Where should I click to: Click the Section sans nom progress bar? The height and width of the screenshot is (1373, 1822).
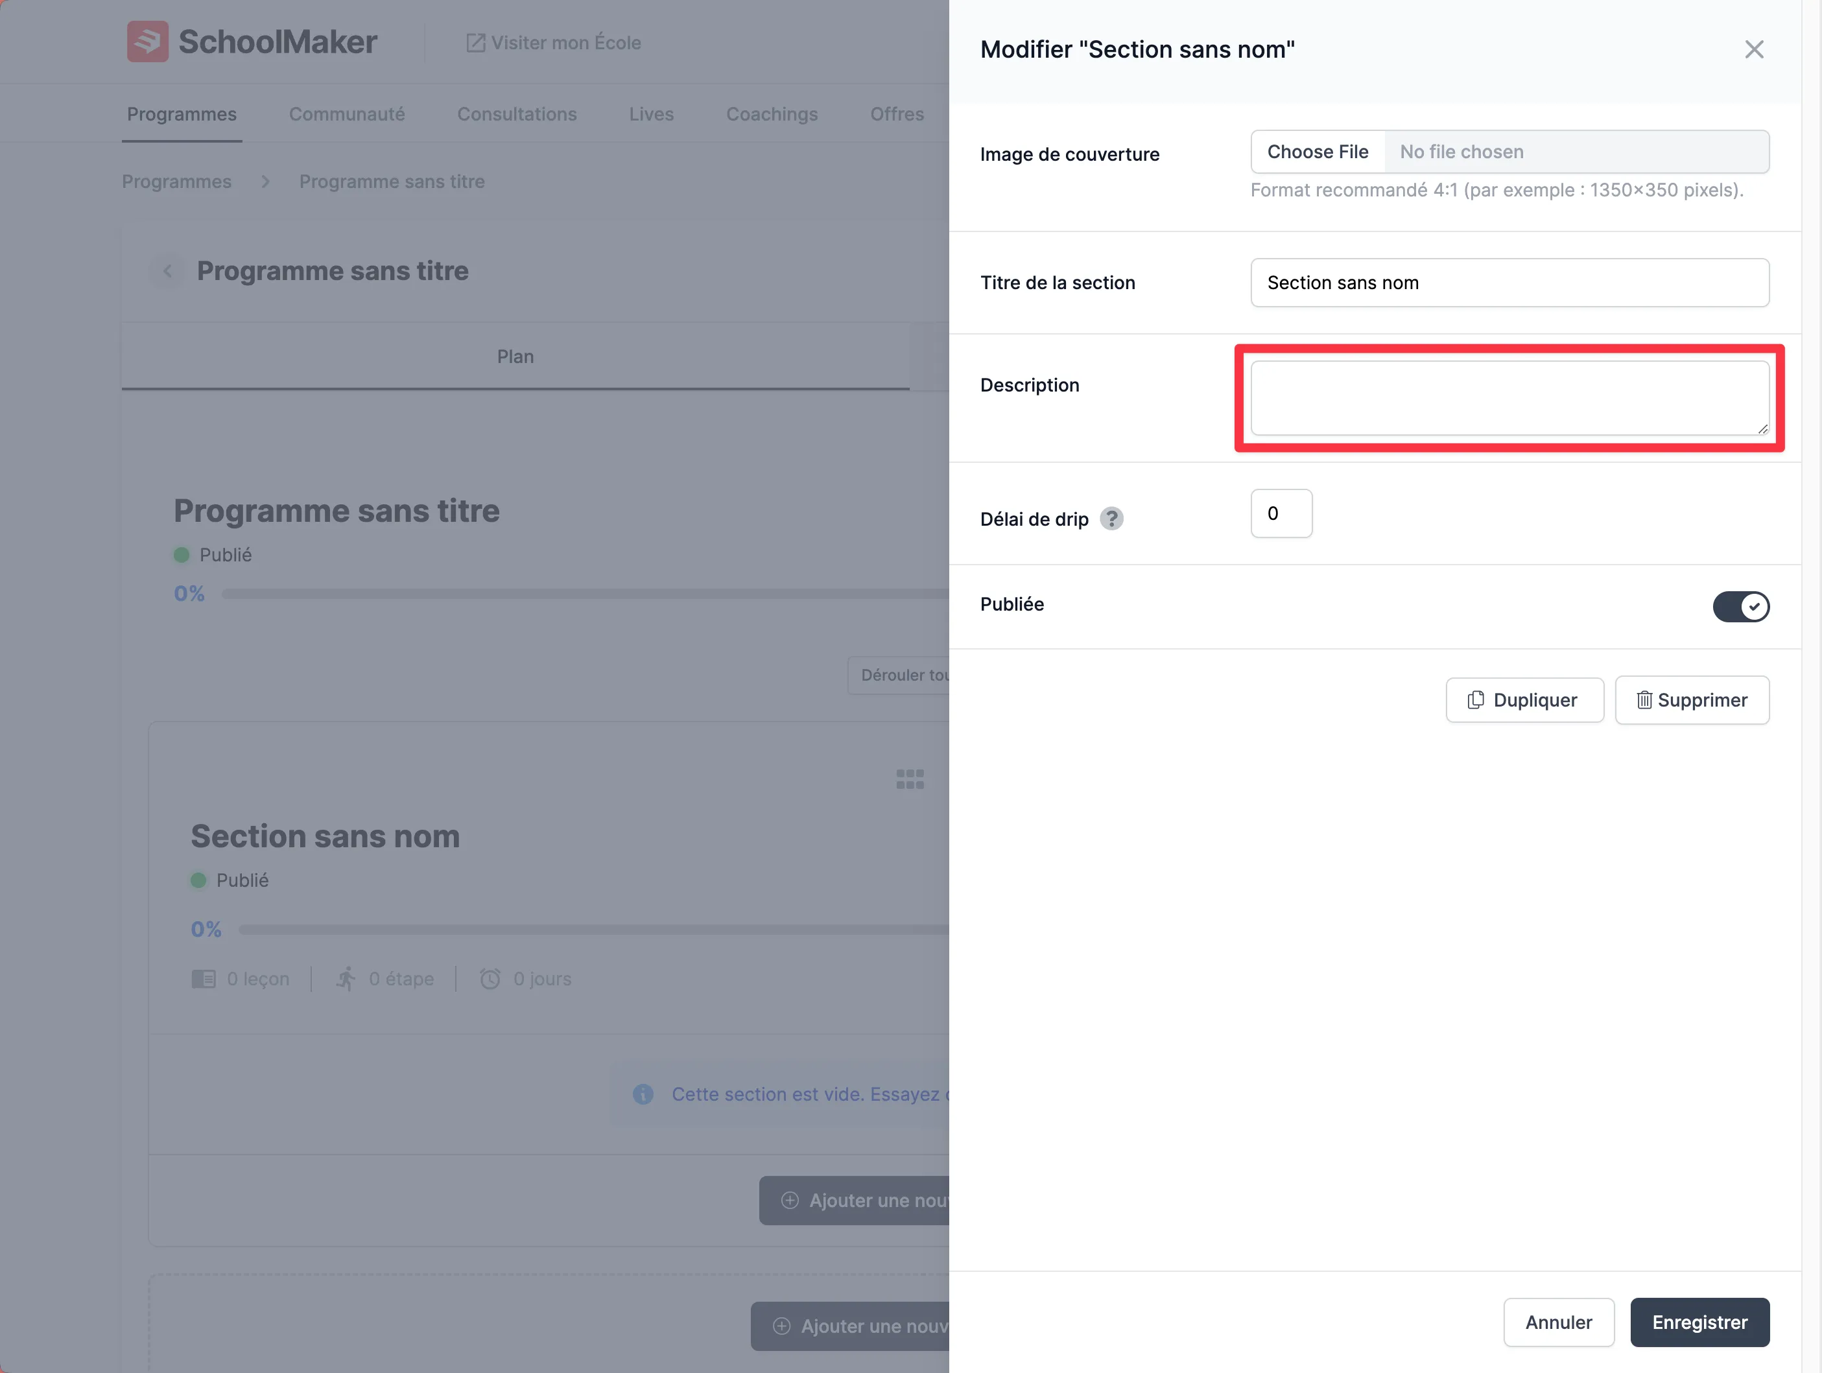593,930
